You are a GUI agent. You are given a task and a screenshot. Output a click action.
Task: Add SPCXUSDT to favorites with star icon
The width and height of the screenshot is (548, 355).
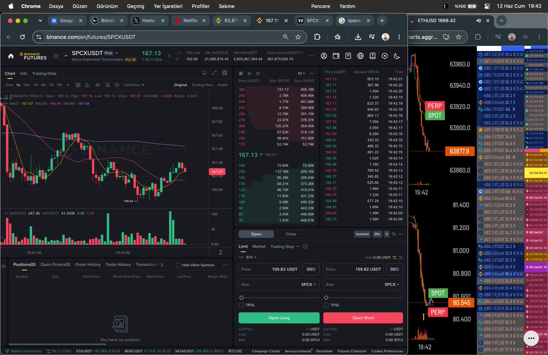point(56,56)
